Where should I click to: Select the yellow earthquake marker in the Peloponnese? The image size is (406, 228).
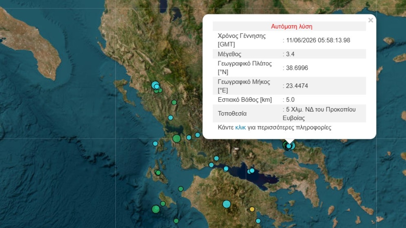click(x=252, y=209)
